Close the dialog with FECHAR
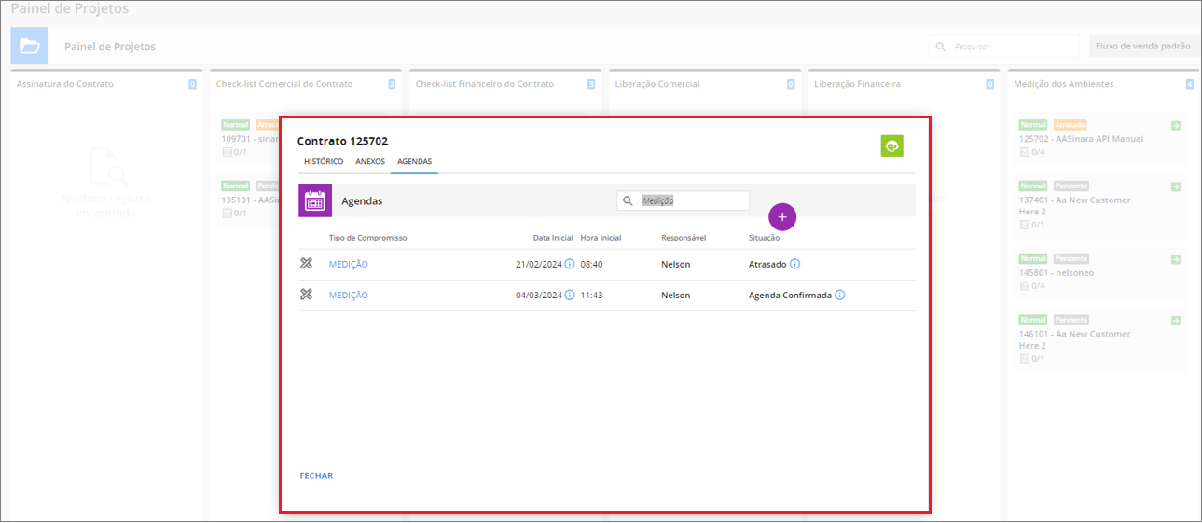This screenshot has width=1202, height=523. (316, 475)
